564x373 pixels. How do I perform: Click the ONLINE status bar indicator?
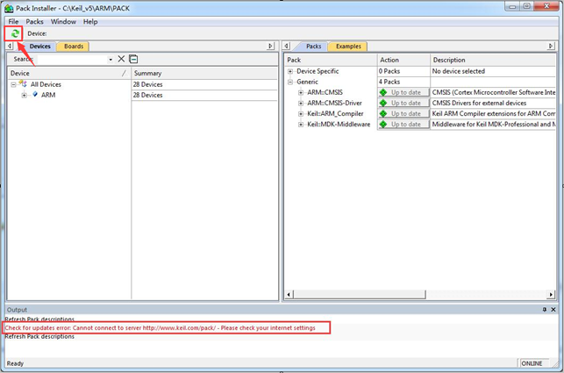[532, 363]
